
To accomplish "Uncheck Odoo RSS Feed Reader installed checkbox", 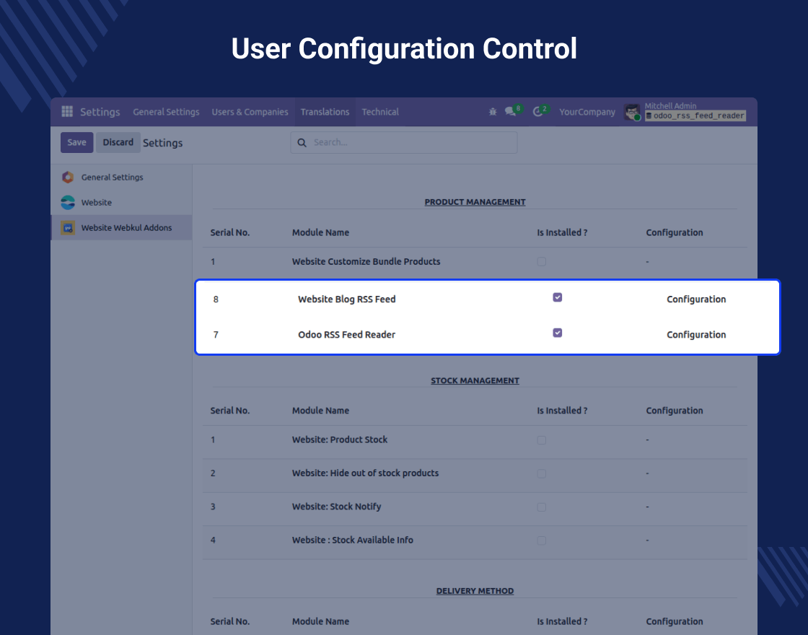I will [557, 333].
